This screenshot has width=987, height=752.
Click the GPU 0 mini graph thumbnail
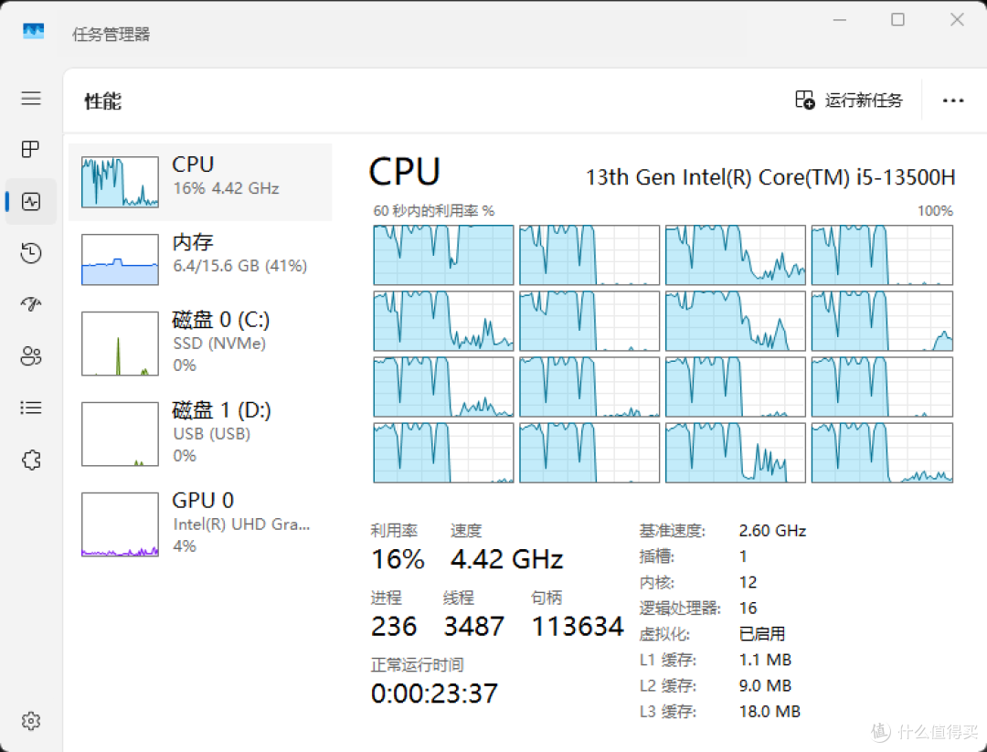121,524
